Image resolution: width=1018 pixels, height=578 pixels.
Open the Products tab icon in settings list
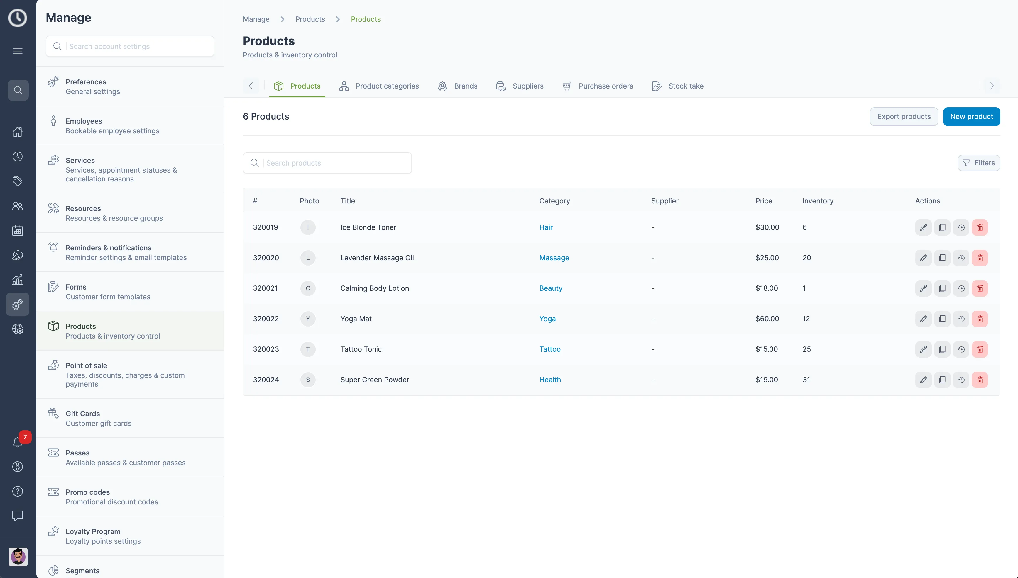coord(54,326)
